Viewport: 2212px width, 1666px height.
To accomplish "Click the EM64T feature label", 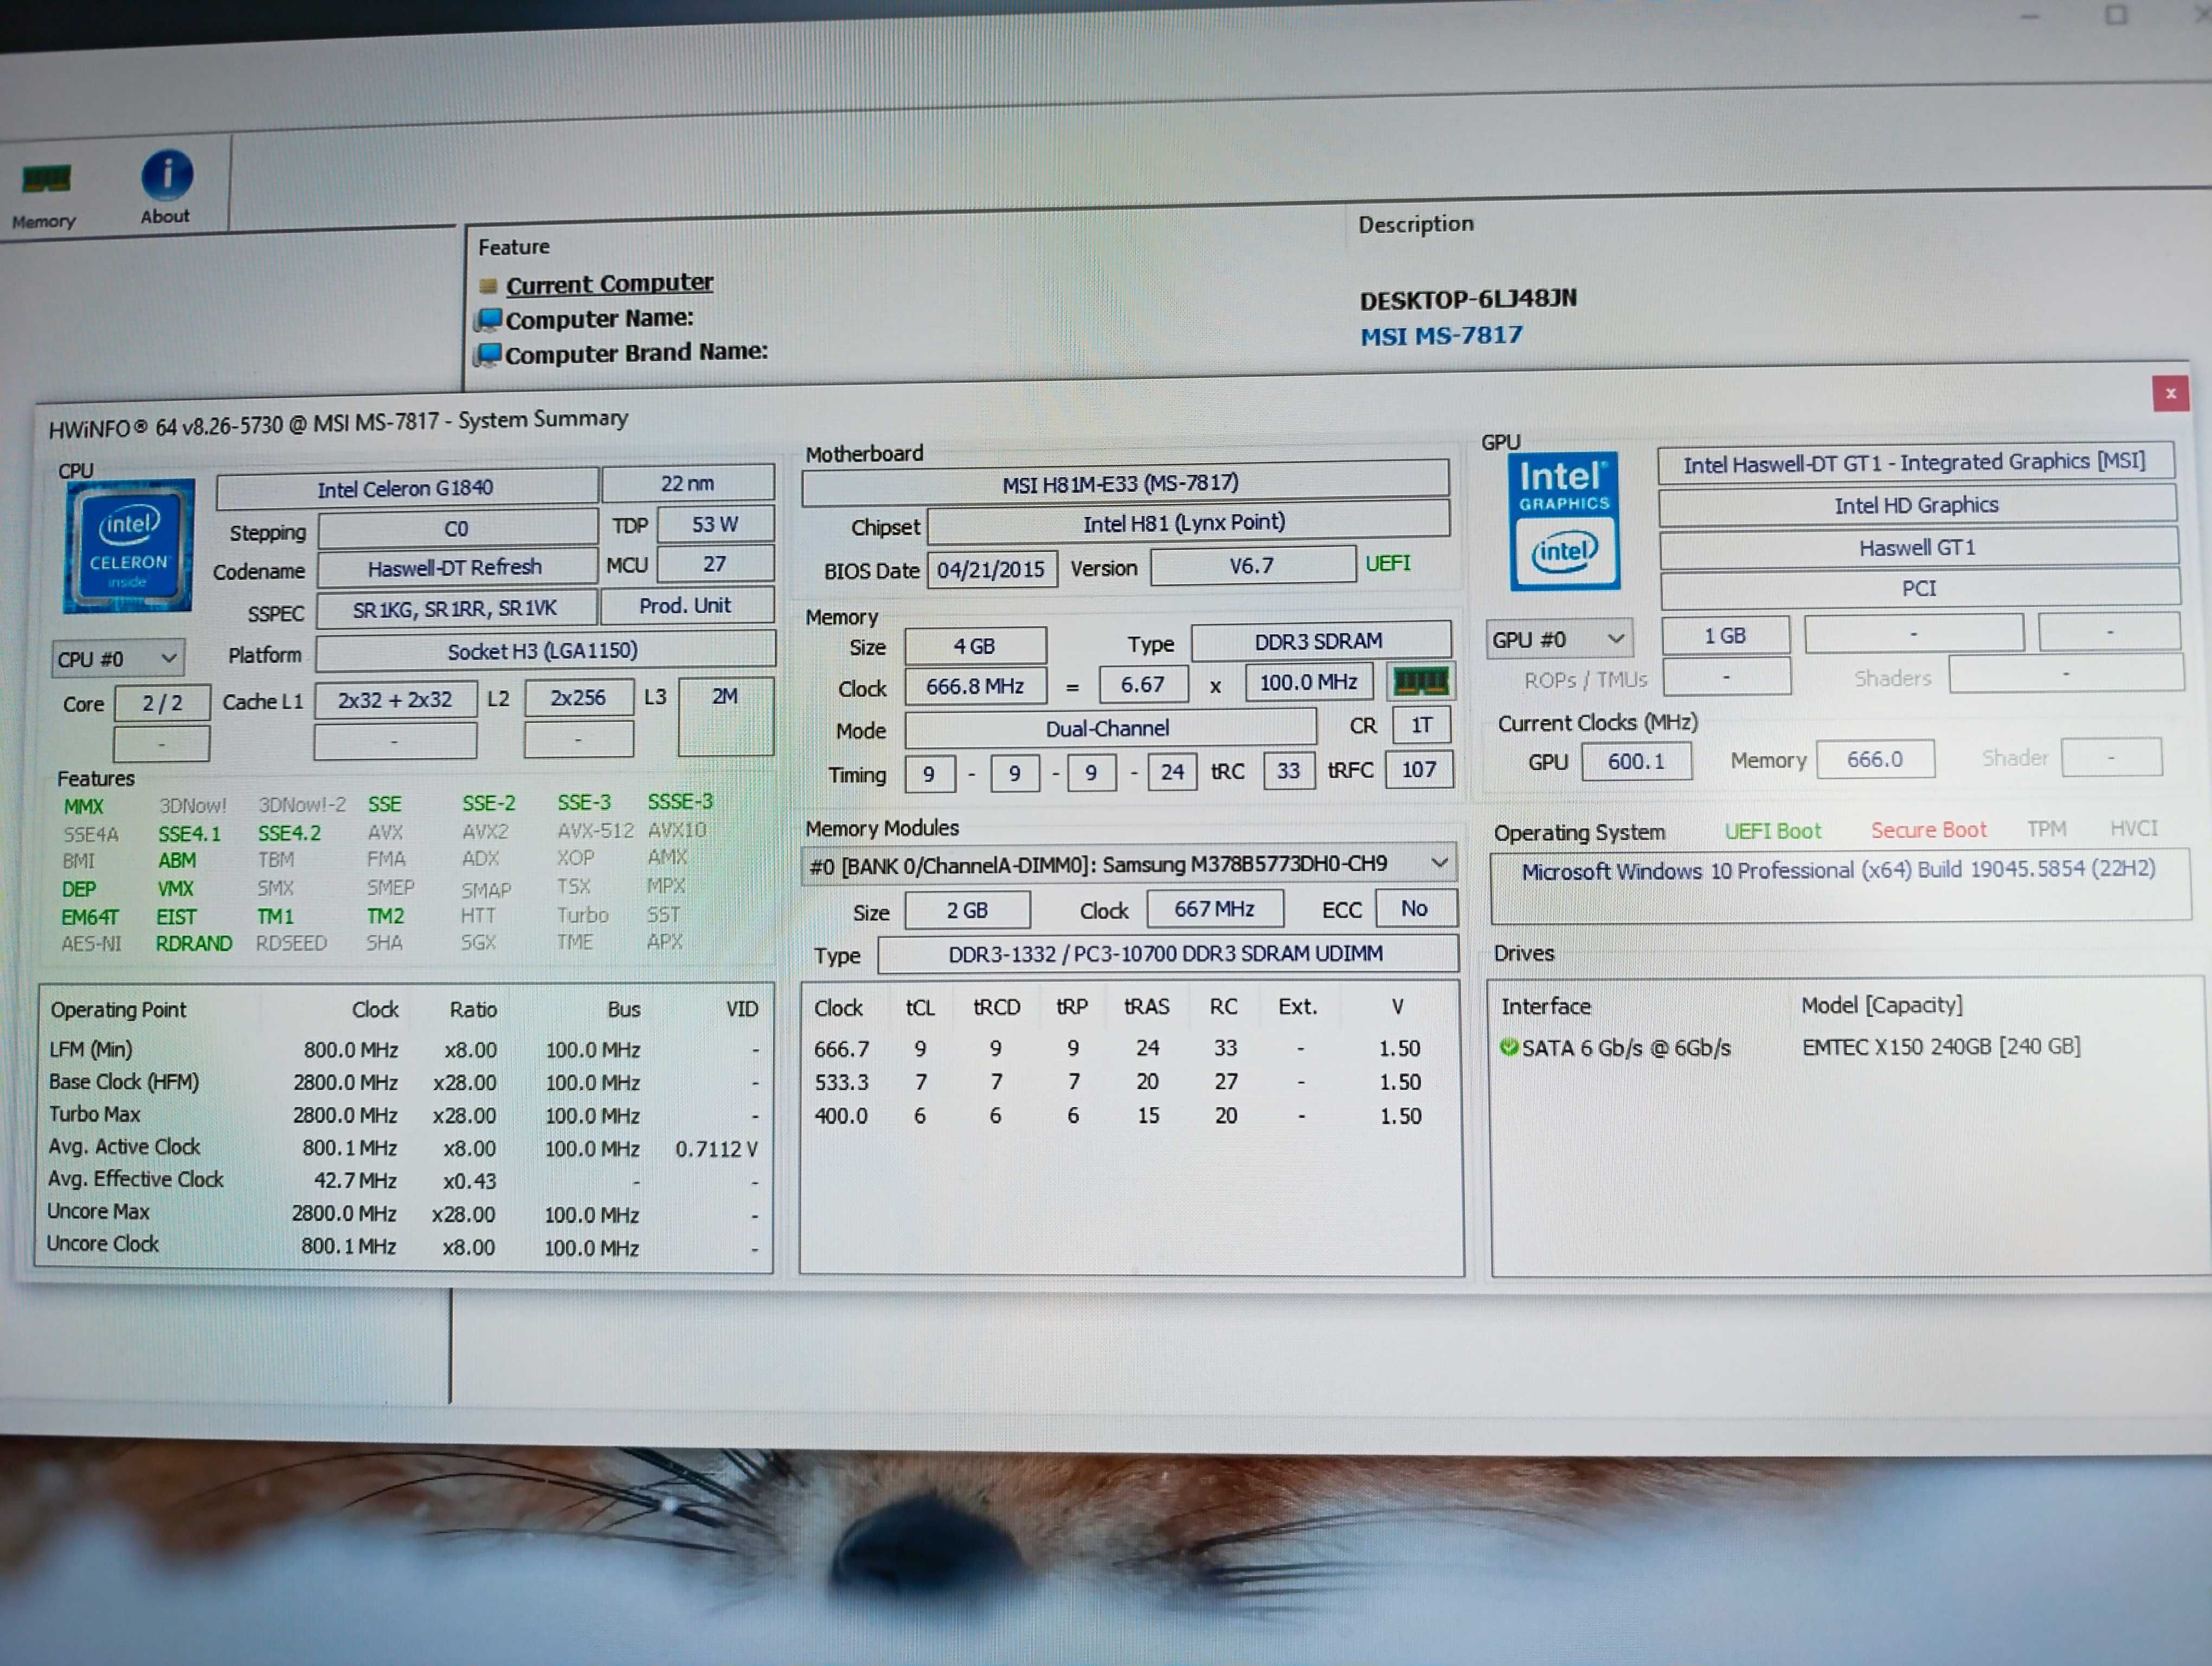I will (x=90, y=917).
